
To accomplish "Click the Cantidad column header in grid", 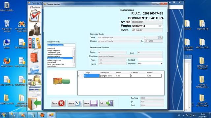I will [138, 72].
